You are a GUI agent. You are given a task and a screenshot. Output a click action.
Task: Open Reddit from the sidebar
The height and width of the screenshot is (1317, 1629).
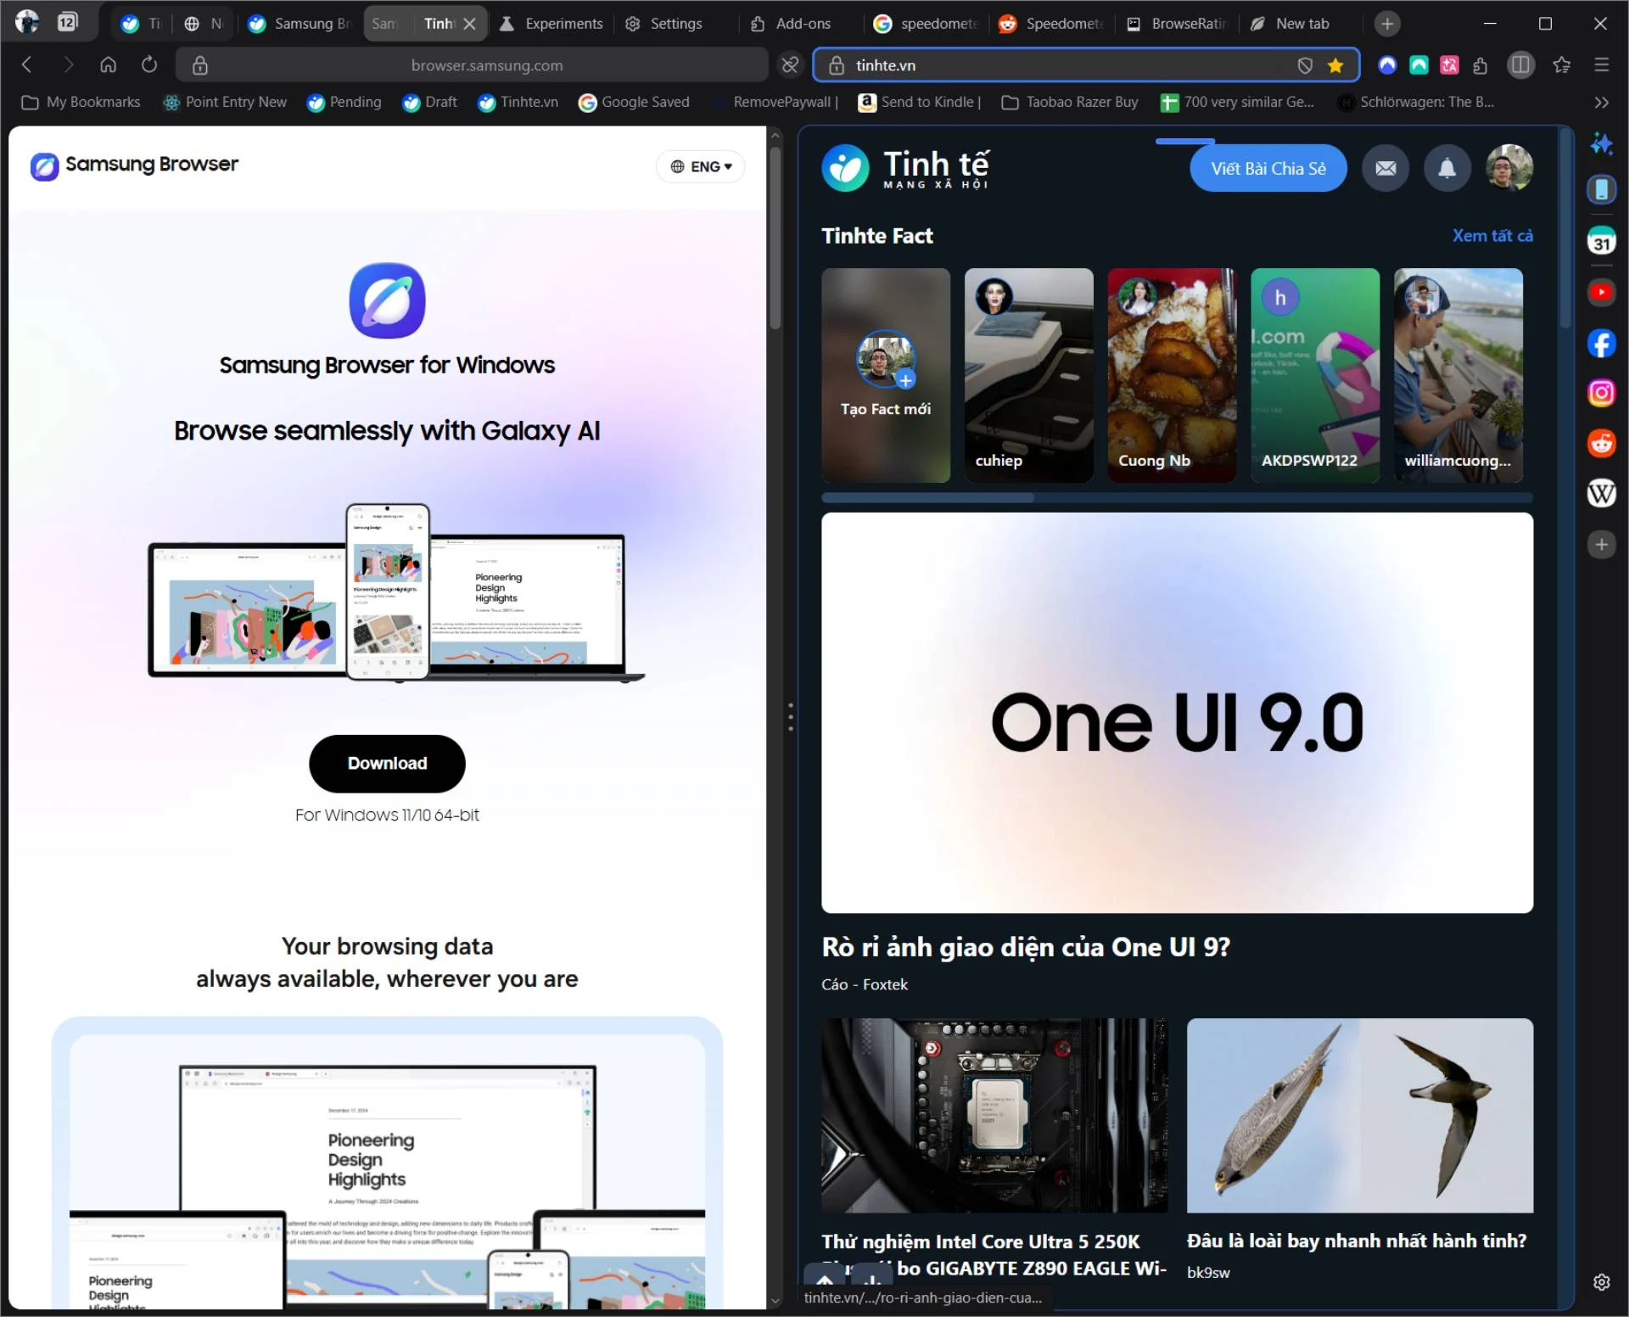[1603, 442]
